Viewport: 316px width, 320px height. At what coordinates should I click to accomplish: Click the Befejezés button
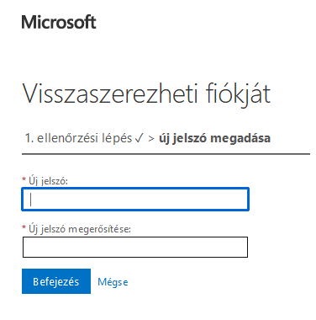tap(56, 281)
